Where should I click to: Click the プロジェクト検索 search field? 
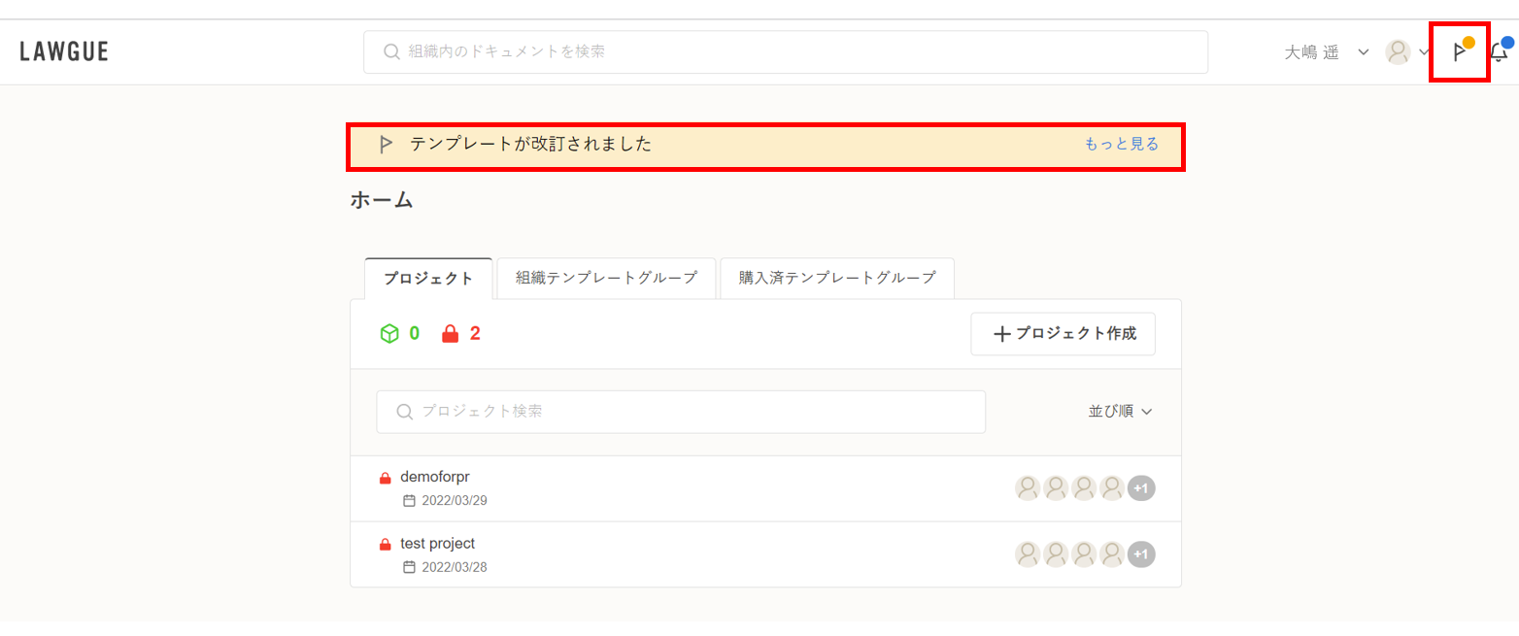pos(680,412)
